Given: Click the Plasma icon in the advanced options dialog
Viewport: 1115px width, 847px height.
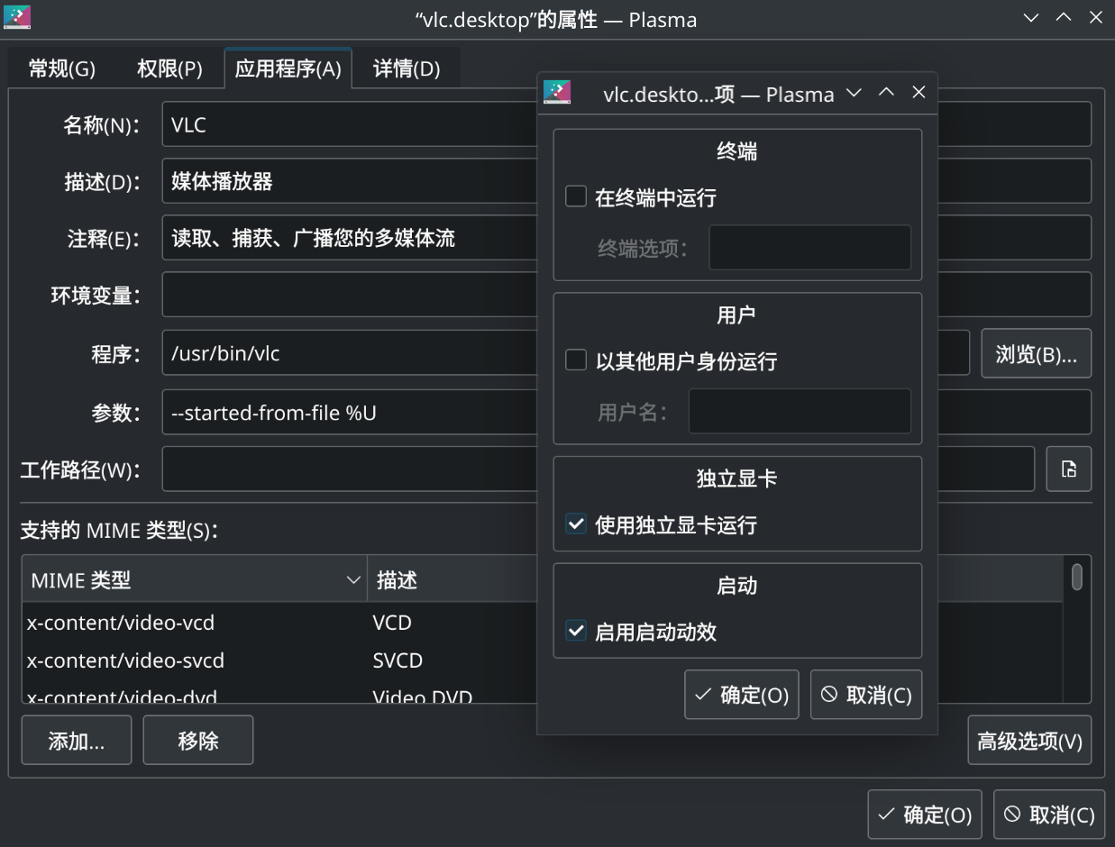Looking at the screenshot, I should pyautogui.click(x=557, y=93).
